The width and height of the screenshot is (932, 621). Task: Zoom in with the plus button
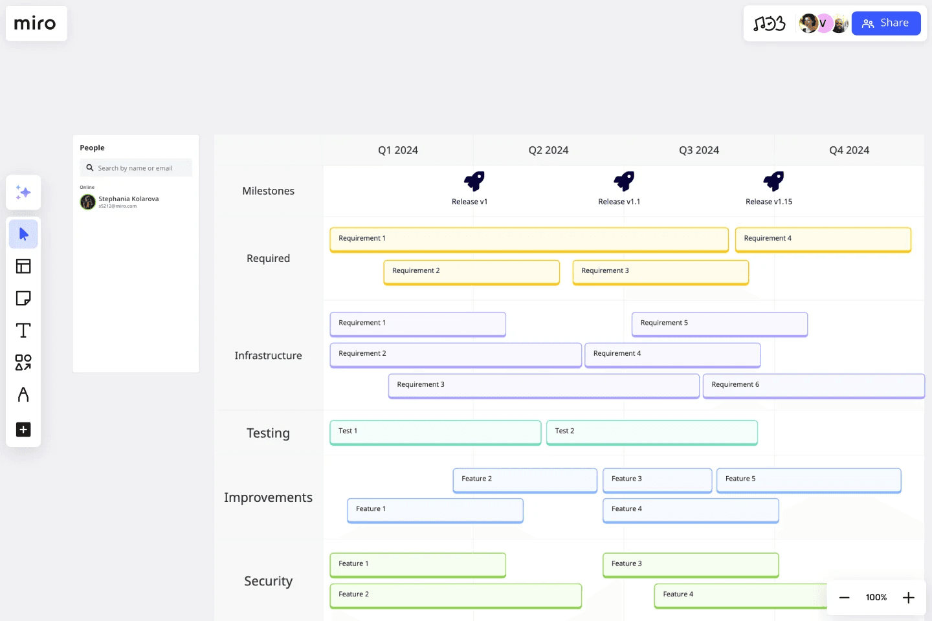coord(909,598)
